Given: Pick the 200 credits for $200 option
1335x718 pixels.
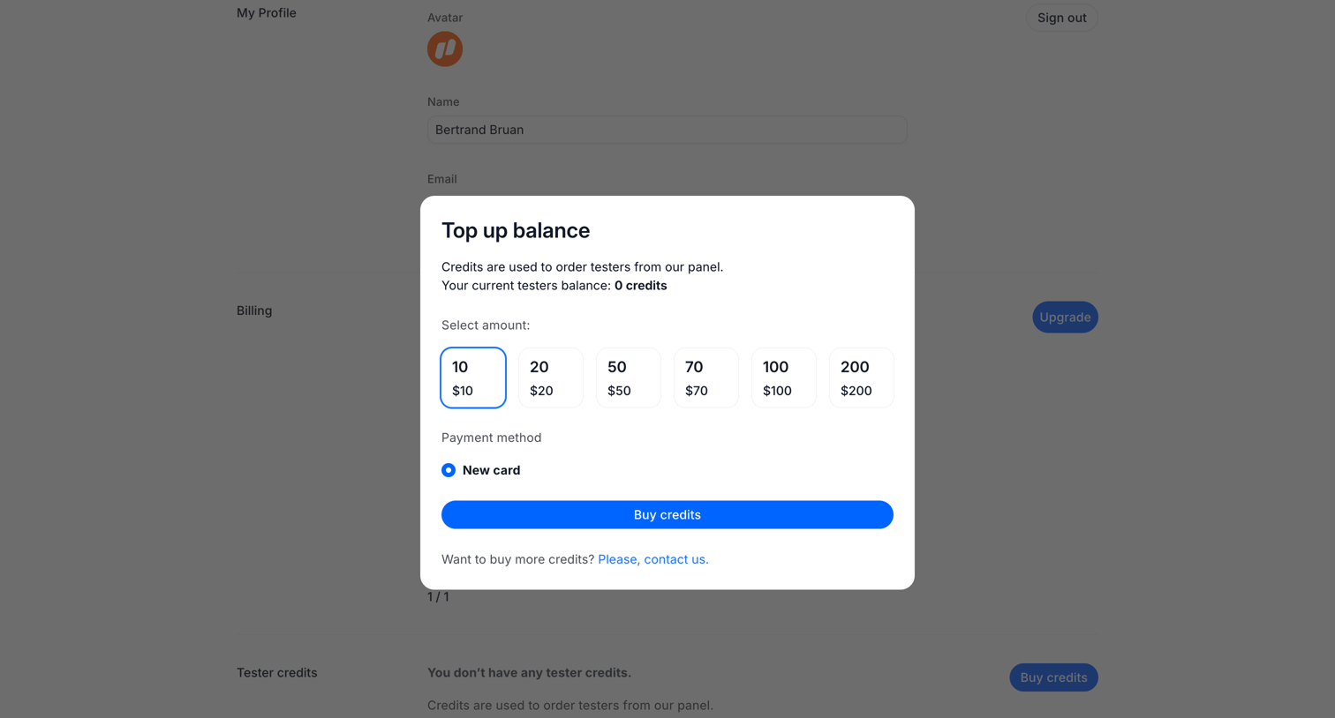Looking at the screenshot, I should (x=862, y=378).
